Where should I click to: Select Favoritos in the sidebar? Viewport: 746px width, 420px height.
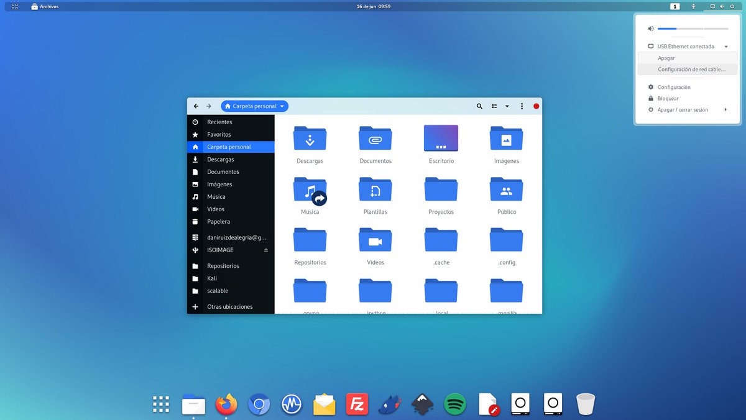click(x=231, y=135)
